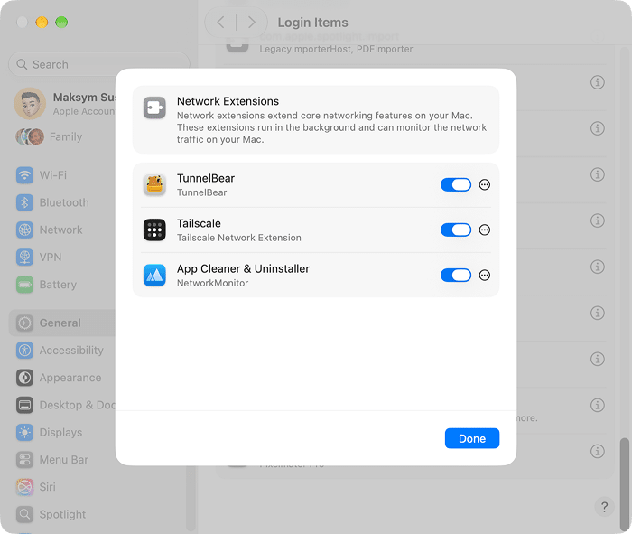Open more options for TunnelBear

484,184
